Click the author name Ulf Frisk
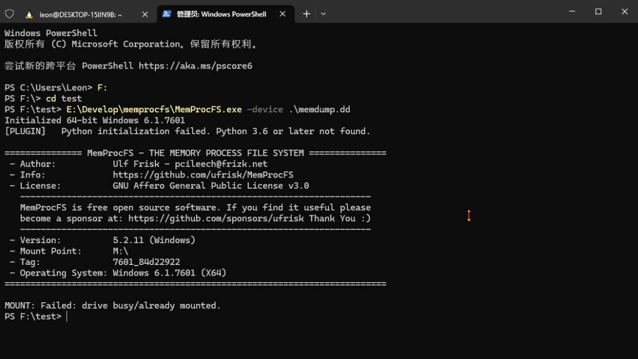The height and width of the screenshot is (359, 638). (x=136, y=164)
